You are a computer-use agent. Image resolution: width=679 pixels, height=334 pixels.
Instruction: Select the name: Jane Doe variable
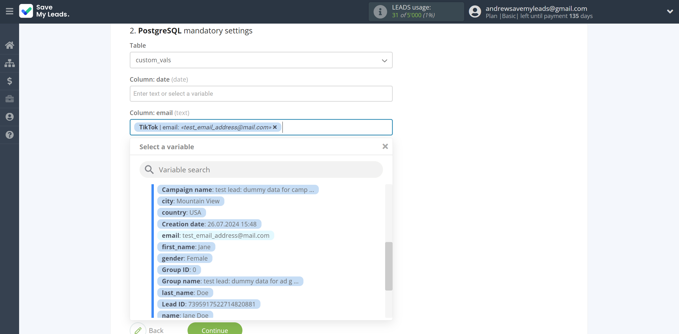(185, 315)
